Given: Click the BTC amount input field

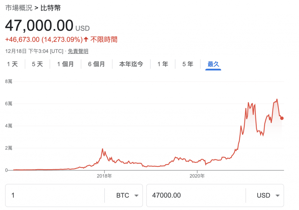Looking at the screenshot, I should pyautogui.click(x=55, y=195).
